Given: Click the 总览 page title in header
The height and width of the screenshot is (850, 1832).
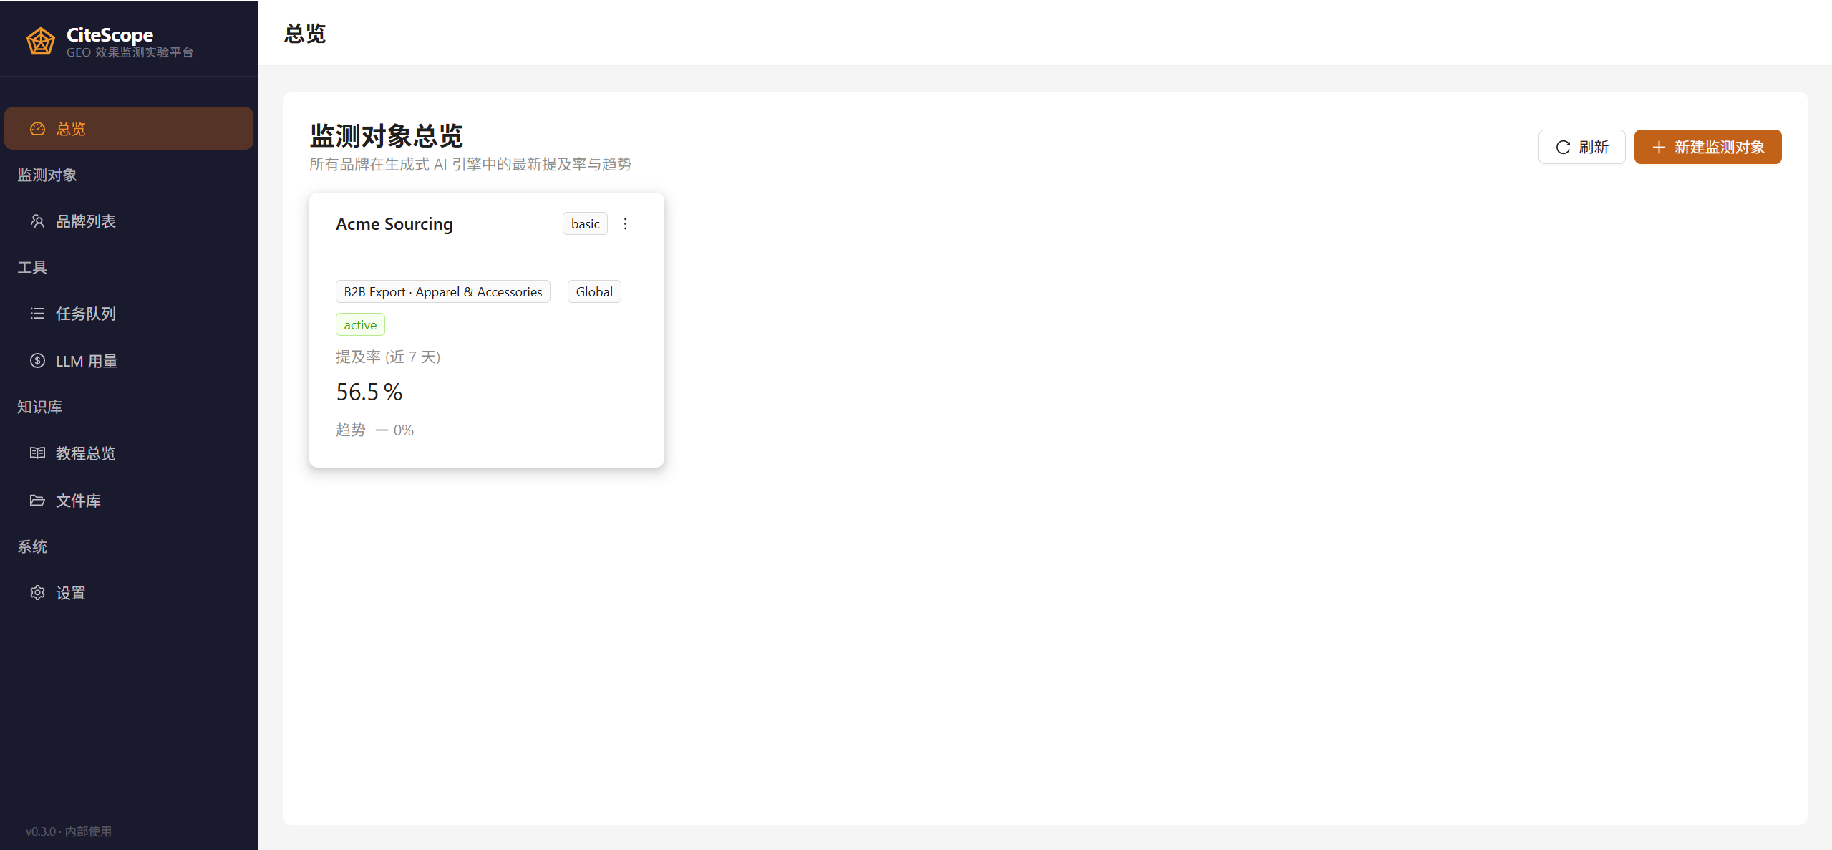Looking at the screenshot, I should pyautogui.click(x=305, y=34).
